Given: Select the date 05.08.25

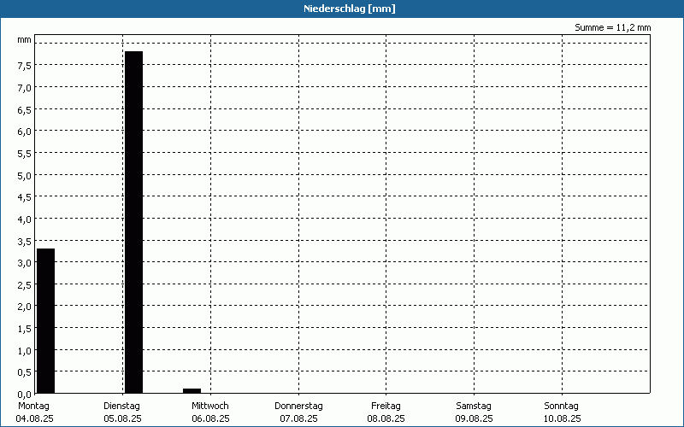Looking at the screenshot, I should click(x=122, y=418).
